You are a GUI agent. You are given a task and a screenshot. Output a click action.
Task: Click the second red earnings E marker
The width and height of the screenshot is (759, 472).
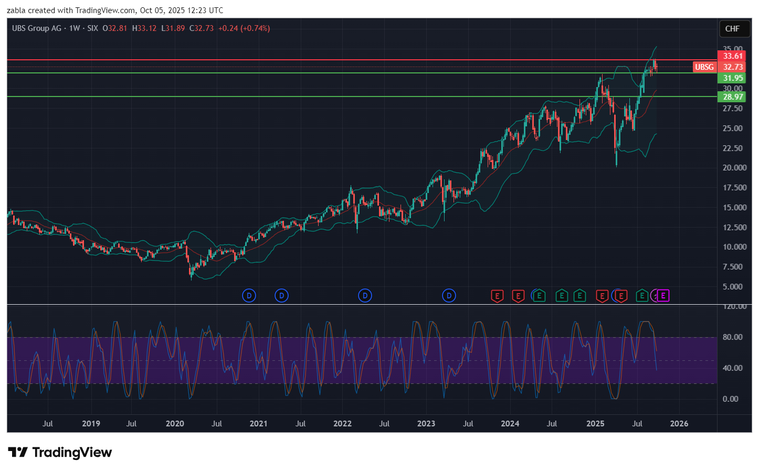coord(518,296)
